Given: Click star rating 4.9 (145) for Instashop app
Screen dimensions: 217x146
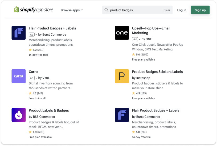Looking at the screenshot, I should 139,93.
